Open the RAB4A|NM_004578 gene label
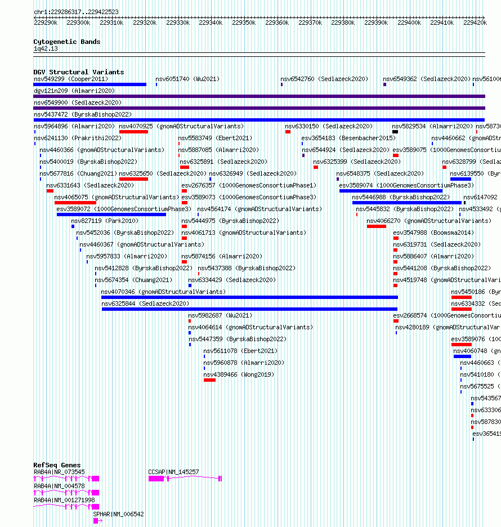The image size is (501, 527). pyautogui.click(x=60, y=486)
